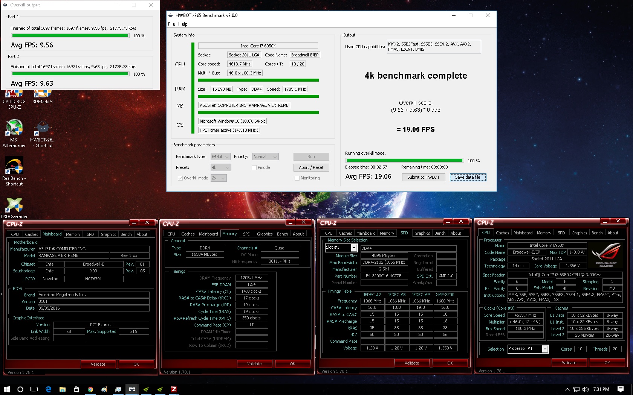Toggle the Overkill mode checkbox
The image size is (633, 395).
[x=180, y=178]
